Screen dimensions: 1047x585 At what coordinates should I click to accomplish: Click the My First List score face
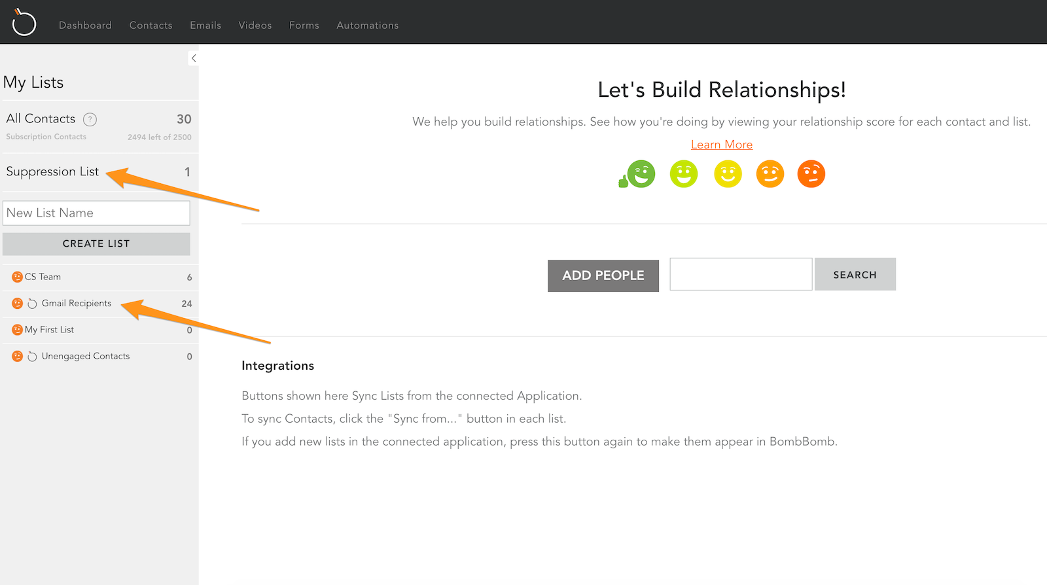(x=17, y=330)
